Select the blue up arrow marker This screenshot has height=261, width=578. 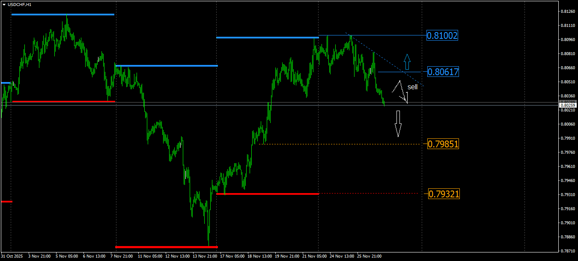(407, 62)
